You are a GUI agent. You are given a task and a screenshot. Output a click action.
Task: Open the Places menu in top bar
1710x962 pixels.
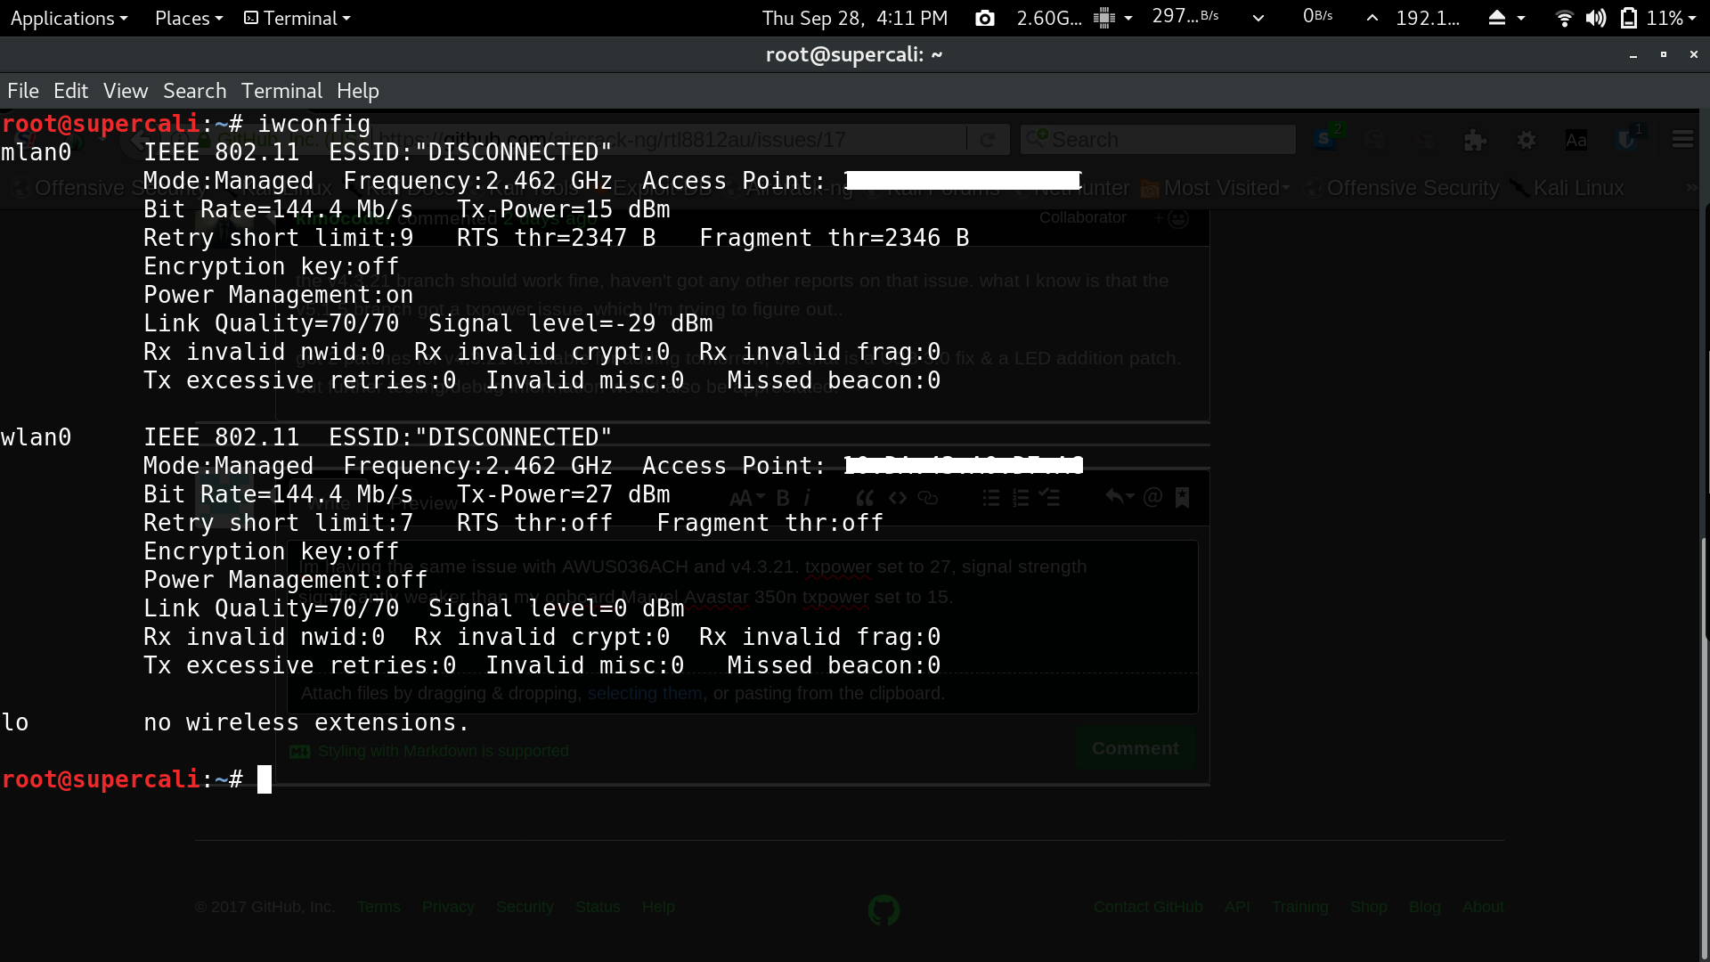pyautogui.click(x=188, y=18)
